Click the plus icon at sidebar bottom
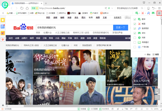 point(3,105)
